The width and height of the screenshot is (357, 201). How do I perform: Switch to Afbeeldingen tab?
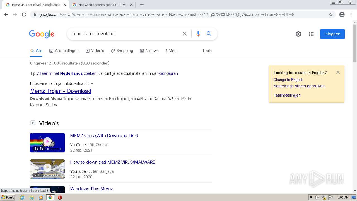pyautogui.click(x=64, y=51)
